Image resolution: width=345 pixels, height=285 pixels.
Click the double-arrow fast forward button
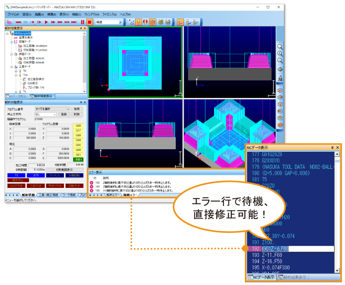click(53, 22)
